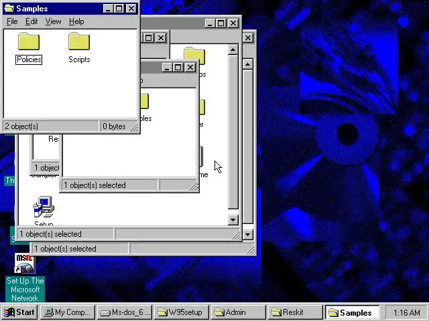429x321 pixels.
Task: Select the Setup program icon
Action: (x=44, y=207)
